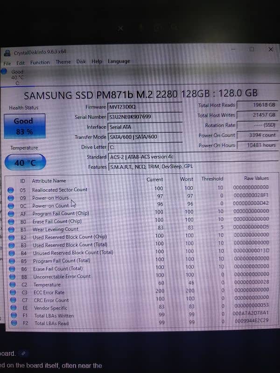Viewport: 280px width, 373px height.
Task: Open the Theme menu
Action: point(63,62)
